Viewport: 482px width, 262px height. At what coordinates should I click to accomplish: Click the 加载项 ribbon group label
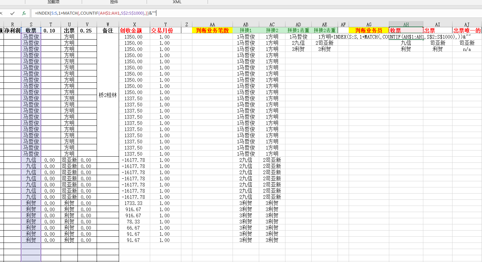[53, 2]
